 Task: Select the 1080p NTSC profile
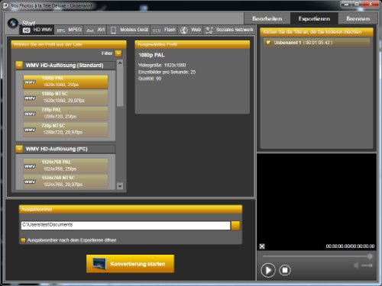[x=66, y=98]
